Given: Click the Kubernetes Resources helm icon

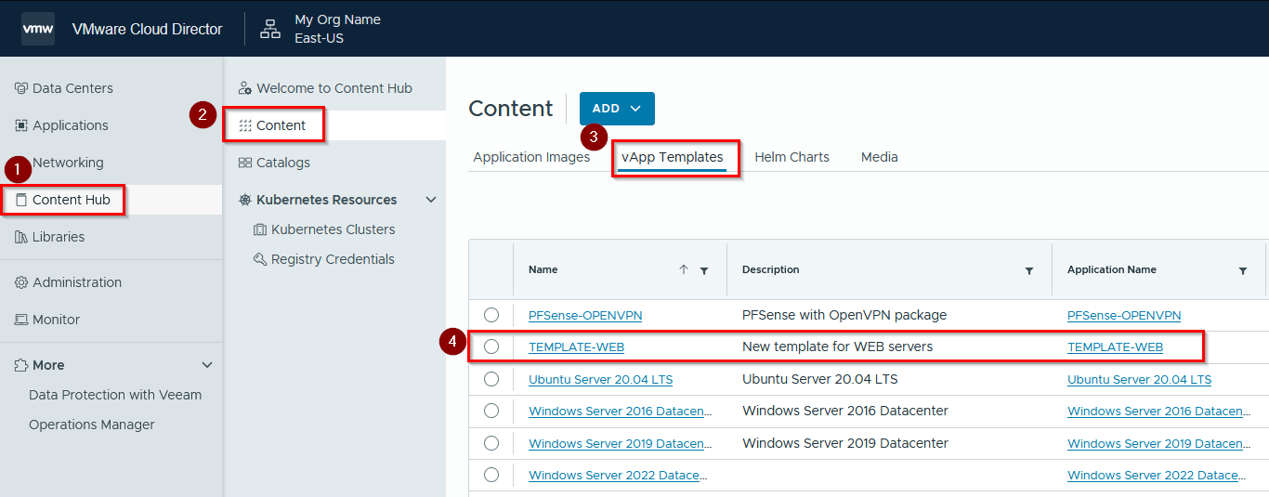Looking at the screenshot, I should 245,200.
